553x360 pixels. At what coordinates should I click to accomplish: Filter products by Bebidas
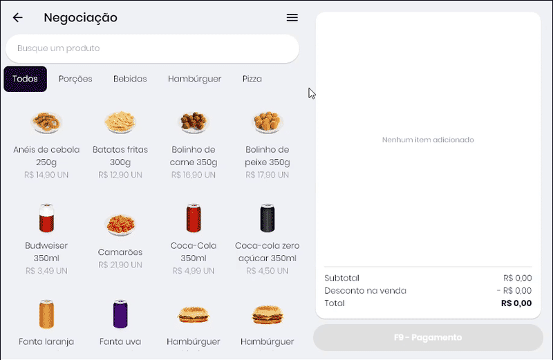tap(130, 79)
